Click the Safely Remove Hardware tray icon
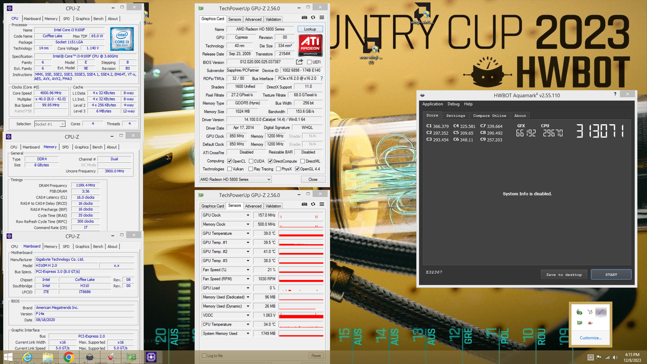This screenshot has height=364, width=647. tap(579, 312)
